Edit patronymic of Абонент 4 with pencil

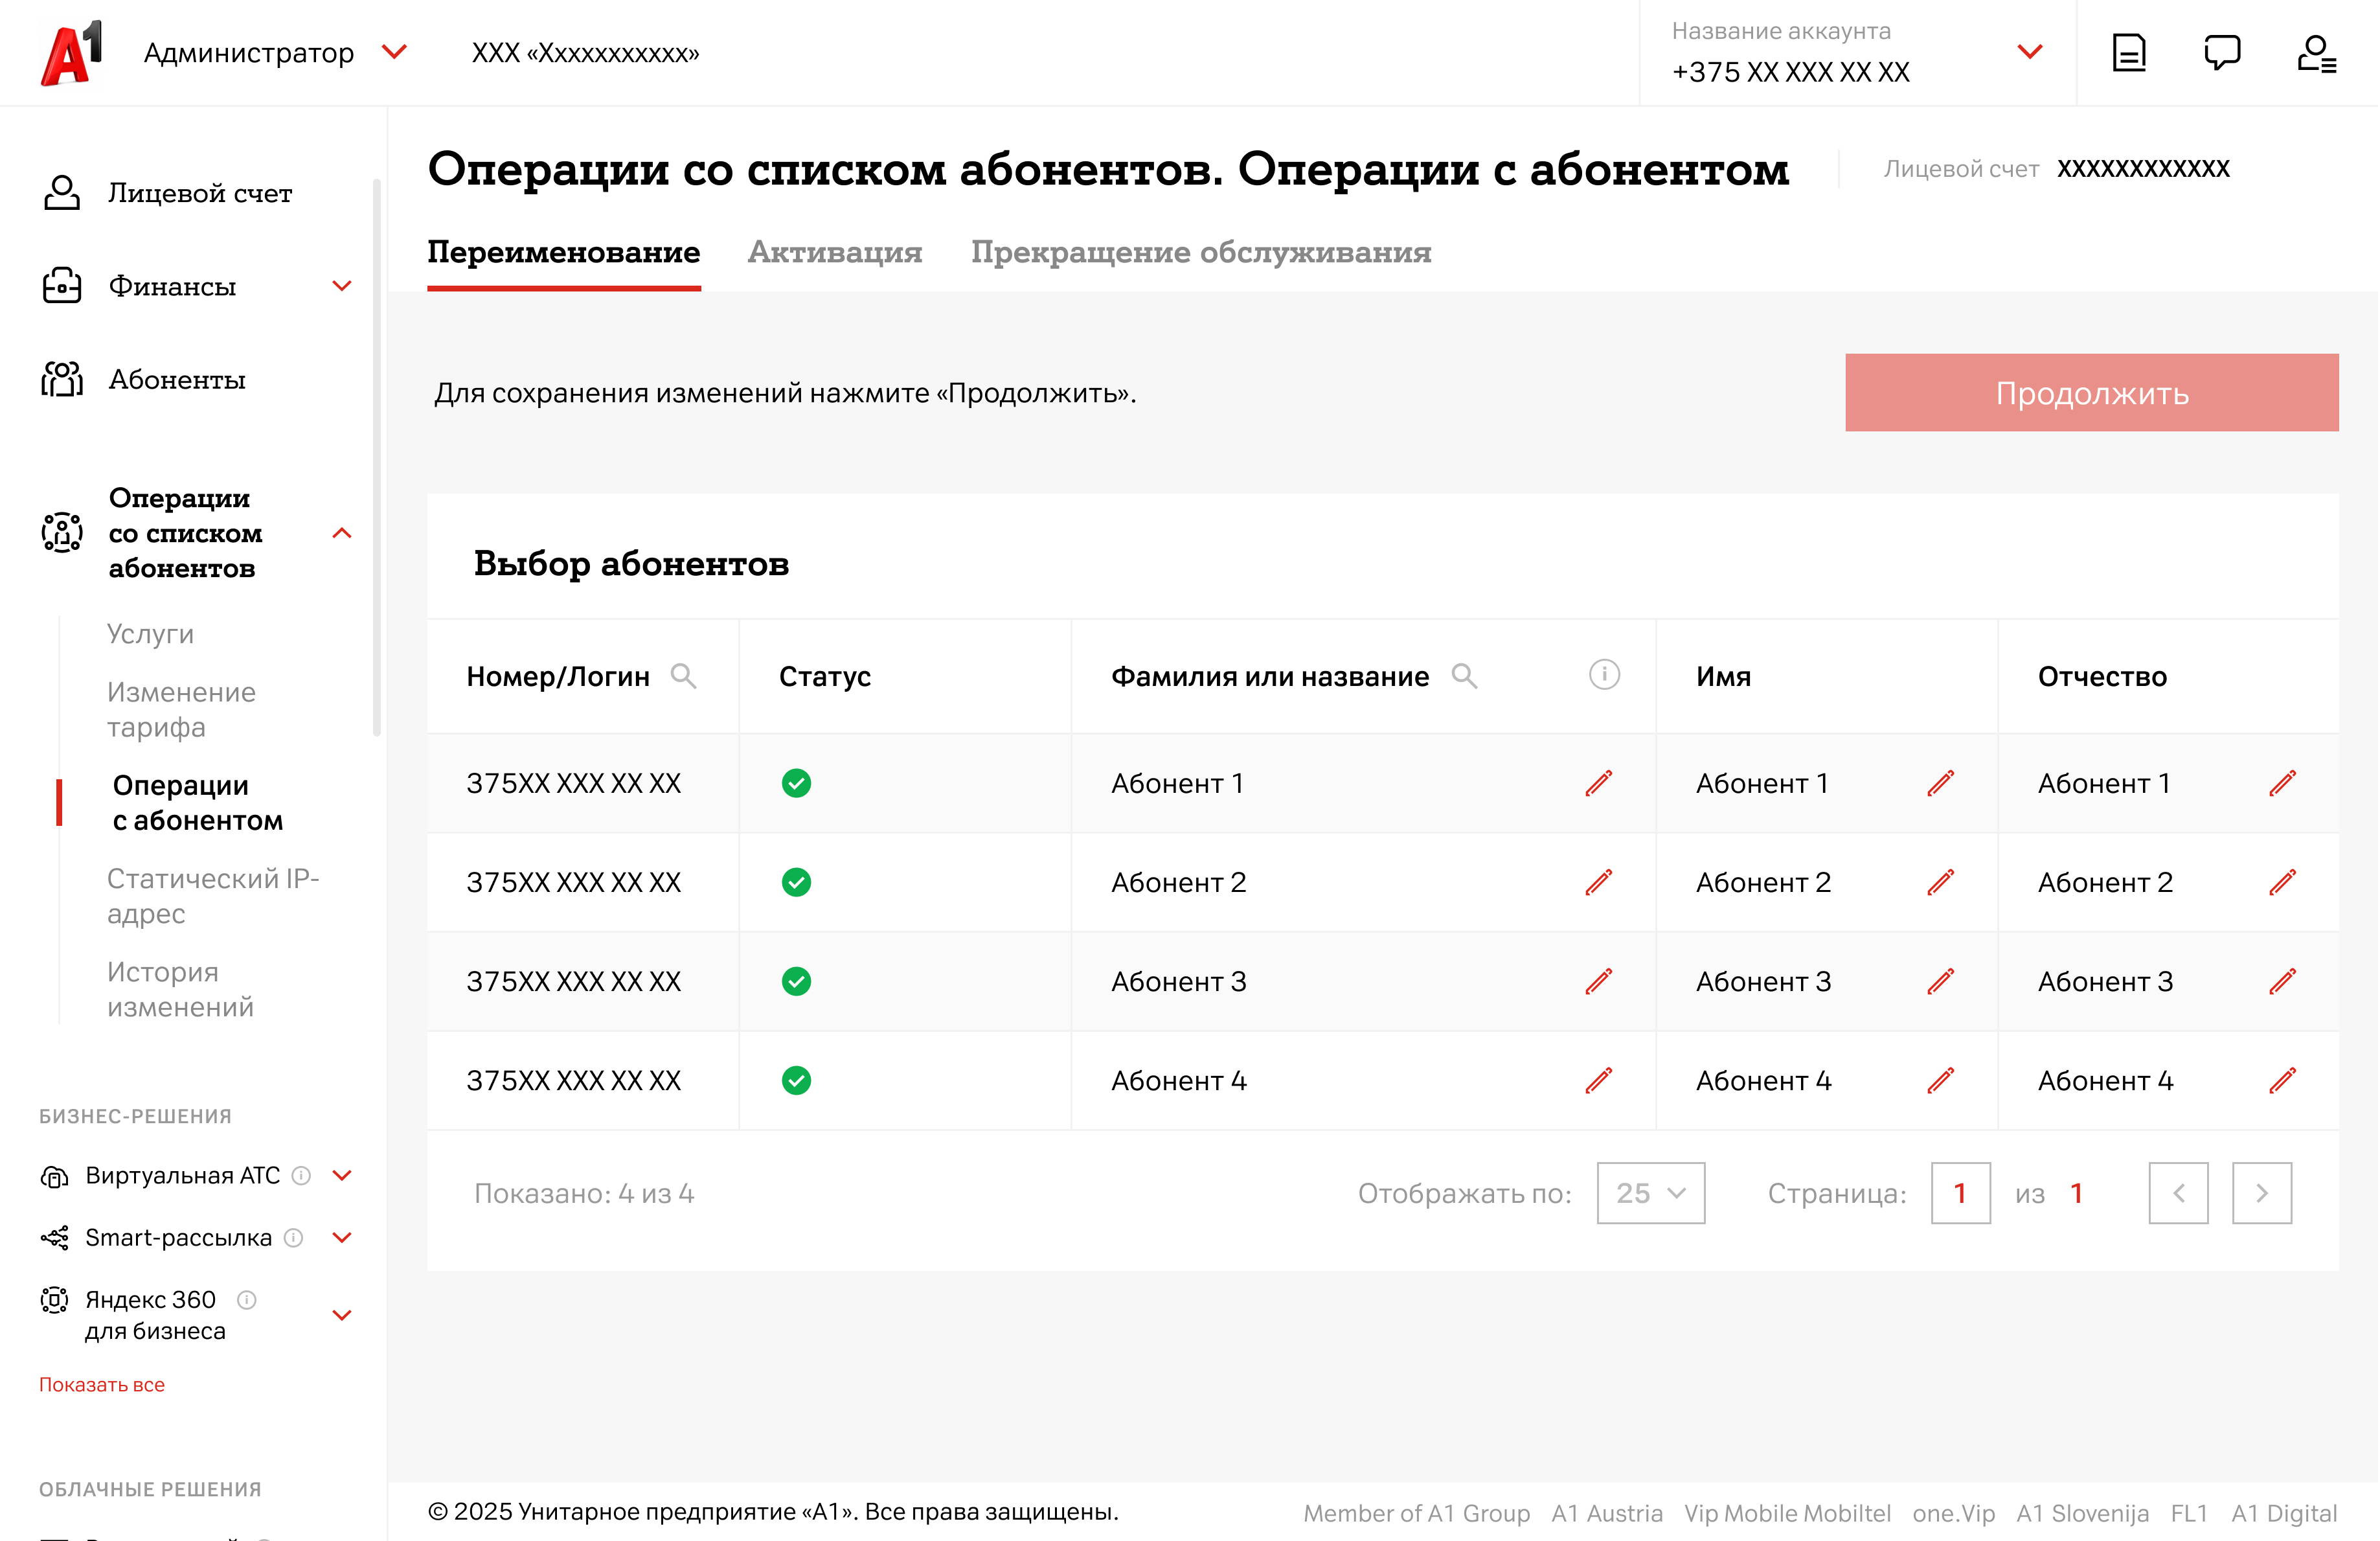pyautogui.click(x=2282, y=1080)
